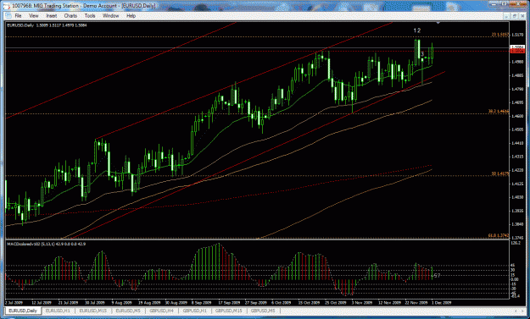Click the 1.3840 price axis value
530x319 pixels.
tap(518, 224)
